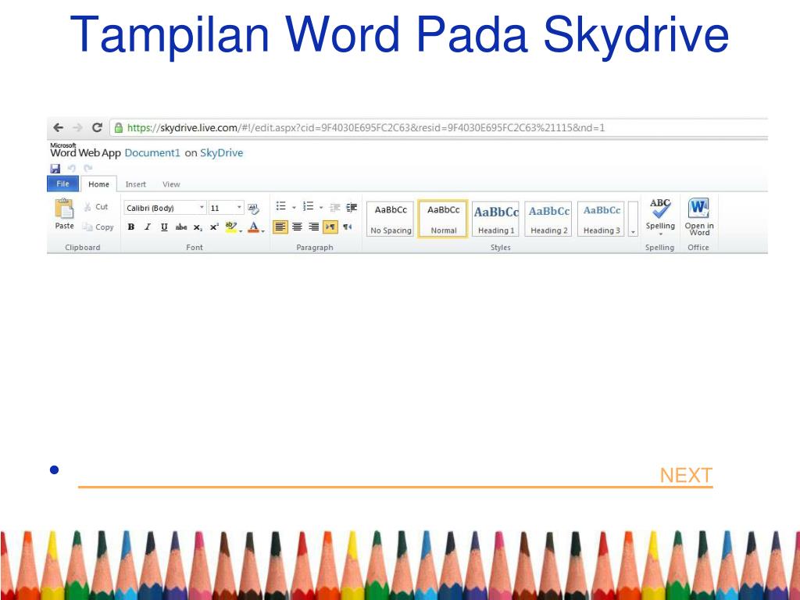Click the Cut button
The width and height of the screenshot is (800, 600).
point(96,206)
